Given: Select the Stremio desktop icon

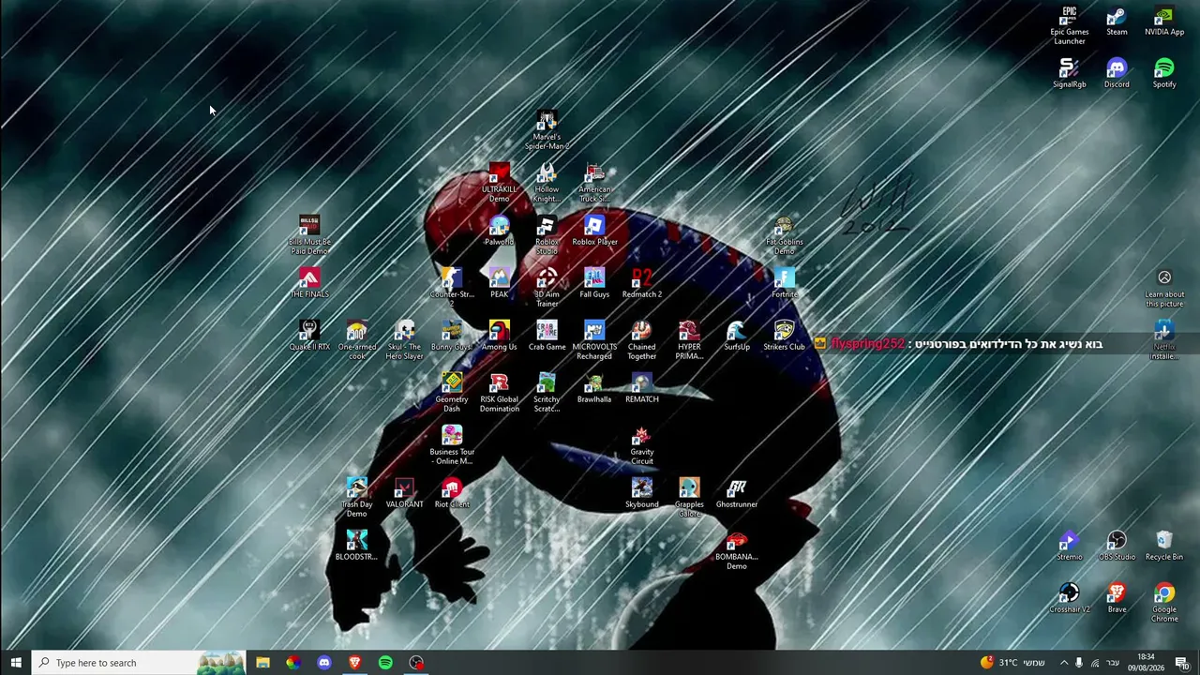Looking at the screenshot, I should click(x=1070, y=547).
